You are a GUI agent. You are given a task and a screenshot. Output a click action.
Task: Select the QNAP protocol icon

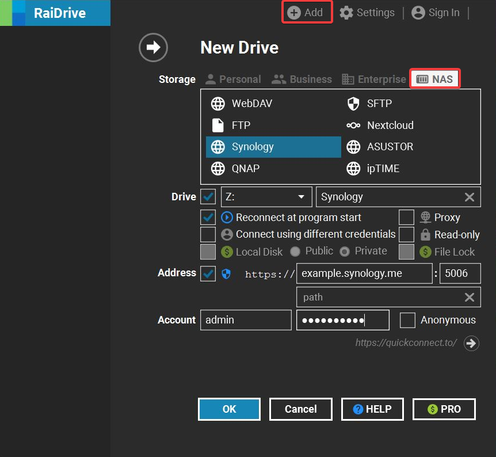tap(218, 168)
